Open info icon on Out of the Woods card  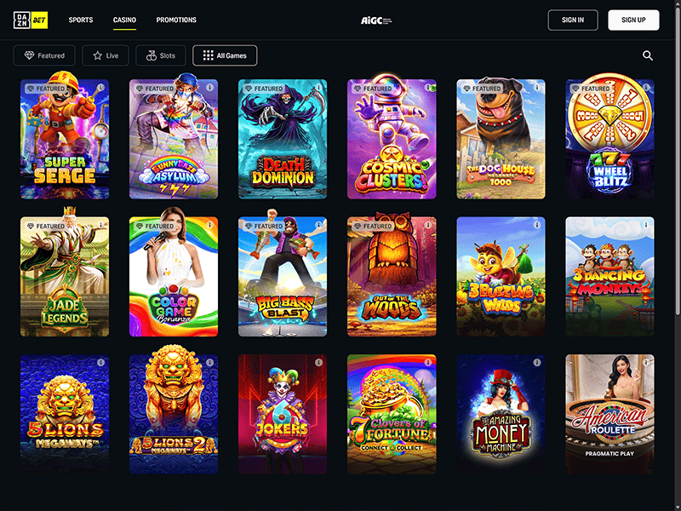point(428,225)
